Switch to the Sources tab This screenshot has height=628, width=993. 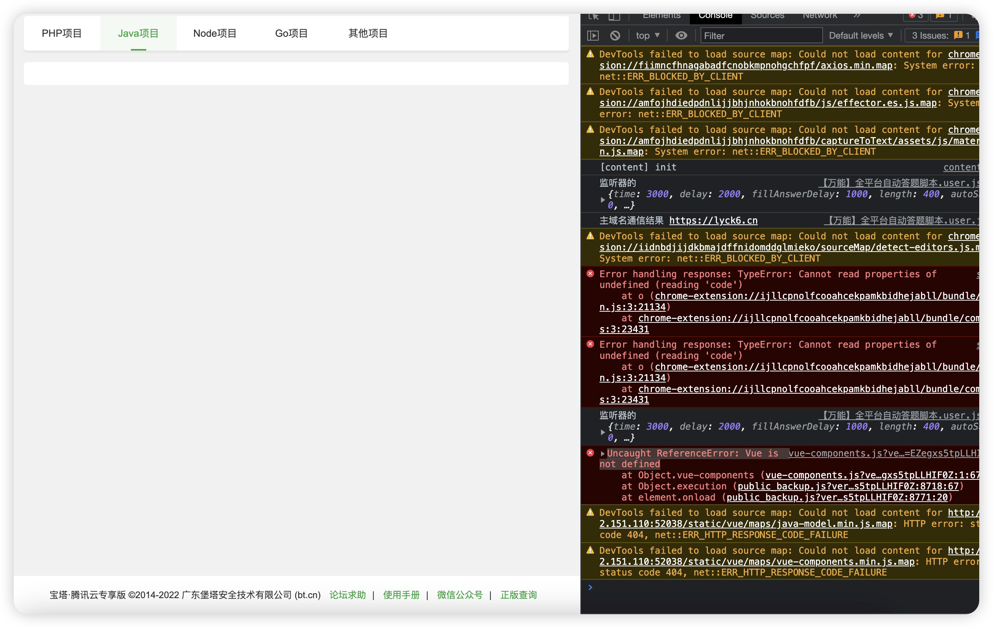(767, 16)
